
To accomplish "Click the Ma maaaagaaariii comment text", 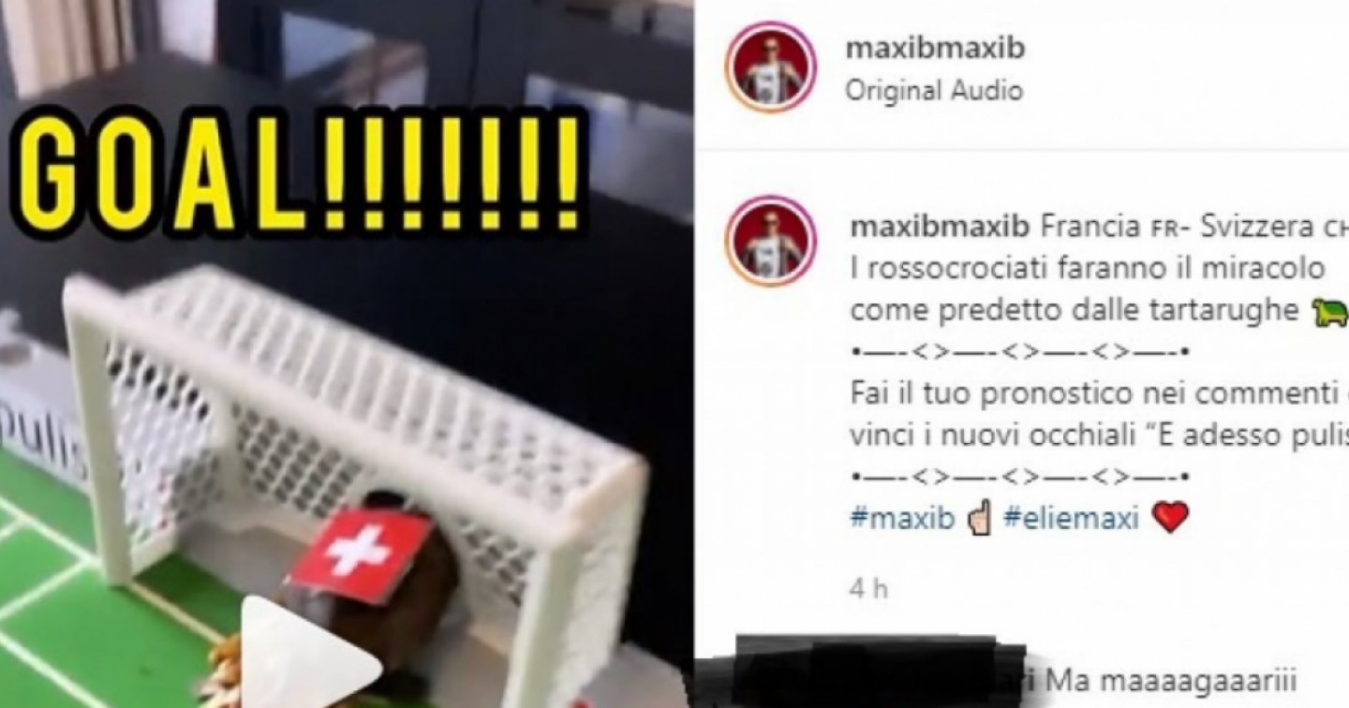I will [x=1171, y=685].
